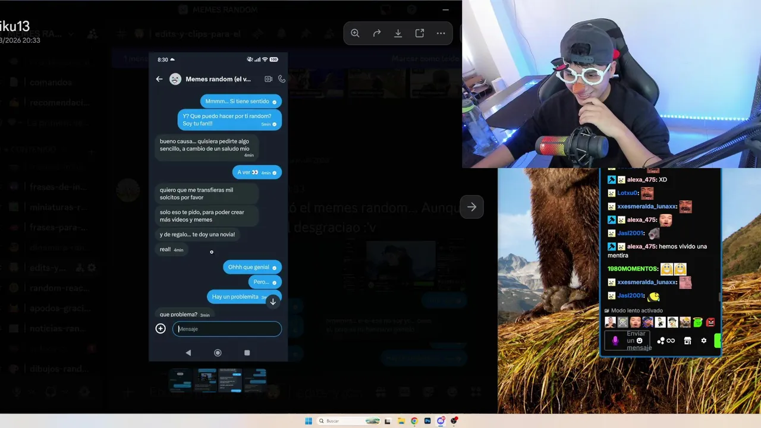761x428 pixels.
Task: Click 'Modo lento activado' notice
Action: click(x=638, y=310)
